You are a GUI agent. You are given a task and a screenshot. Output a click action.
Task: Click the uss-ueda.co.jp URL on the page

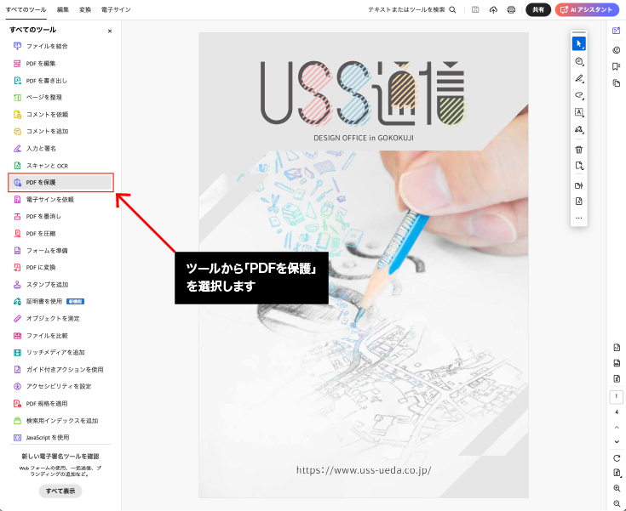coord(364,470)
